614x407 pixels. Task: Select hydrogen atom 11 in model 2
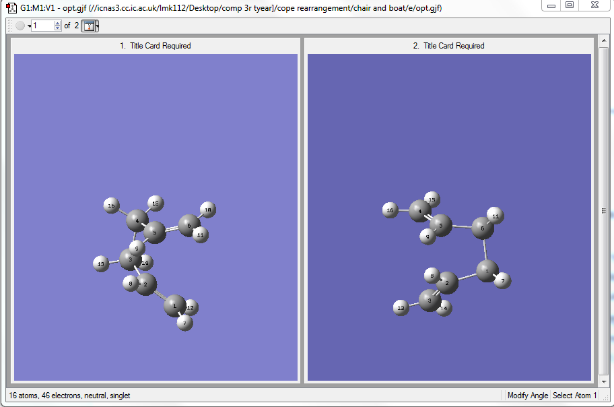point(496,216)
